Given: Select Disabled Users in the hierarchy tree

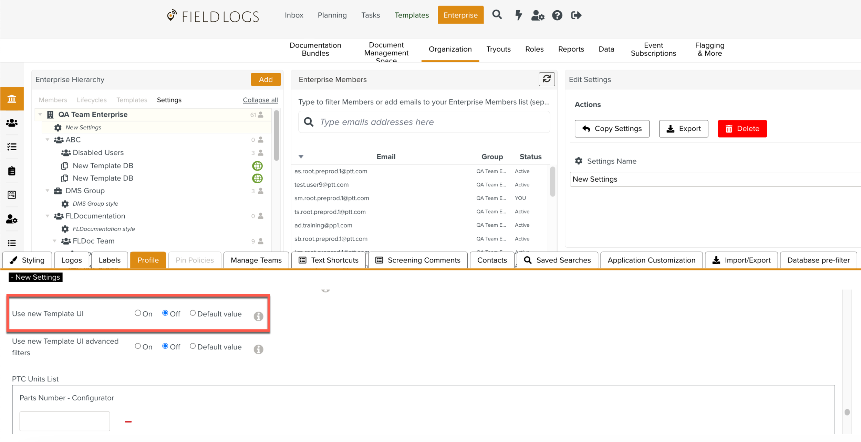Looking at the screenshot, I should (98, 153).
